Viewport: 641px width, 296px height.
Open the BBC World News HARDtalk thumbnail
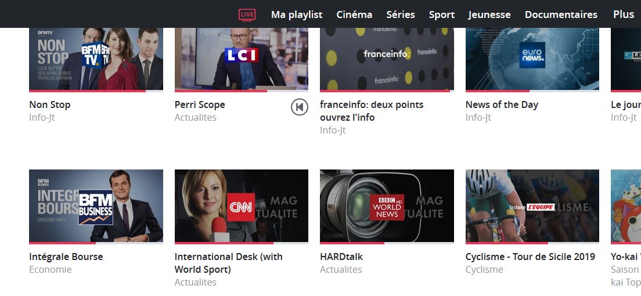point(387,205)
